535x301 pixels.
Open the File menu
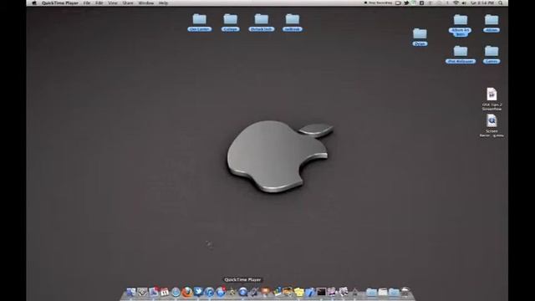(87, 3)
